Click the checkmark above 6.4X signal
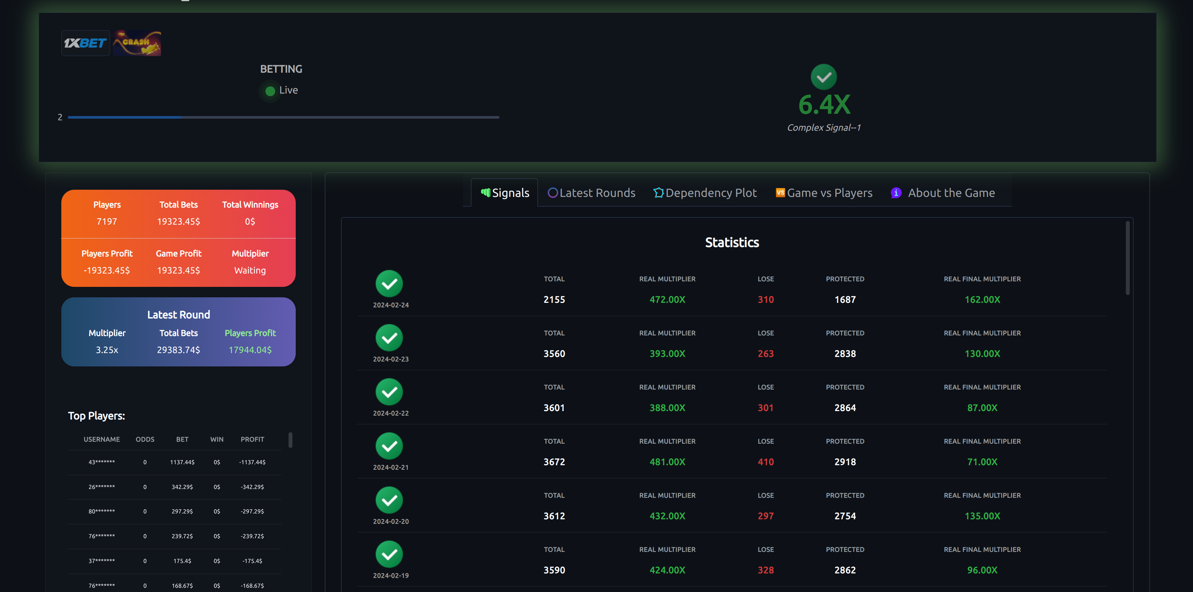 [824, 77]
